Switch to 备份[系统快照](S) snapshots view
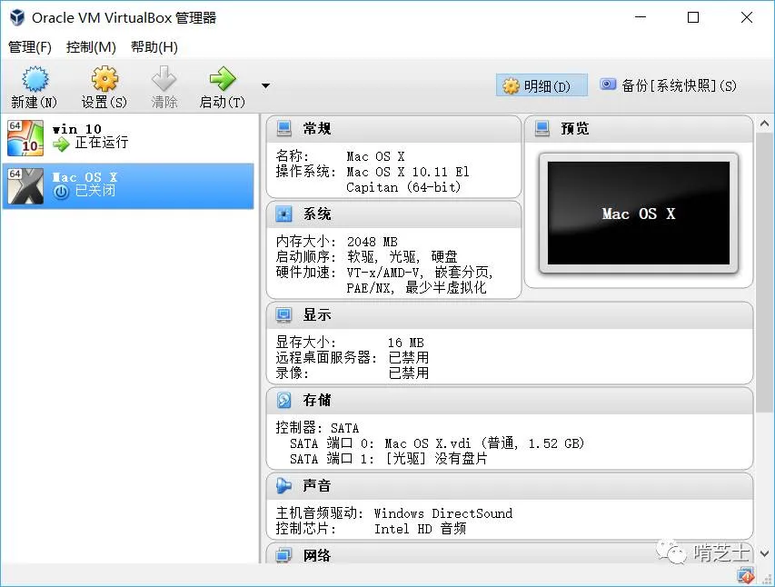The image size is (775, 587). click(x=668, y=86)
